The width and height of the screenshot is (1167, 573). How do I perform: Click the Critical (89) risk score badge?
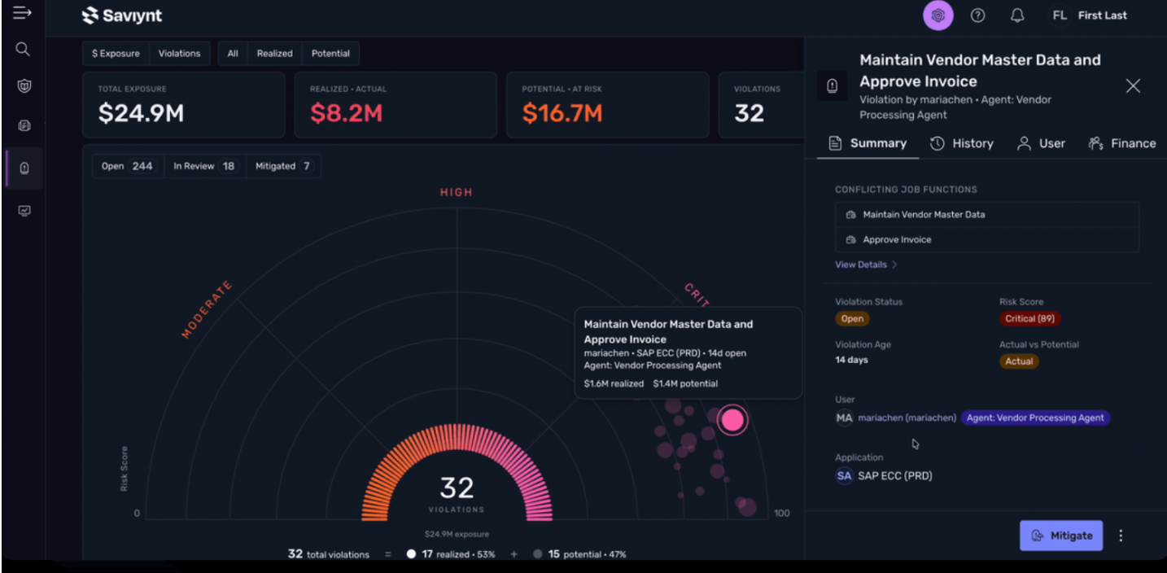pos(1031,319)
